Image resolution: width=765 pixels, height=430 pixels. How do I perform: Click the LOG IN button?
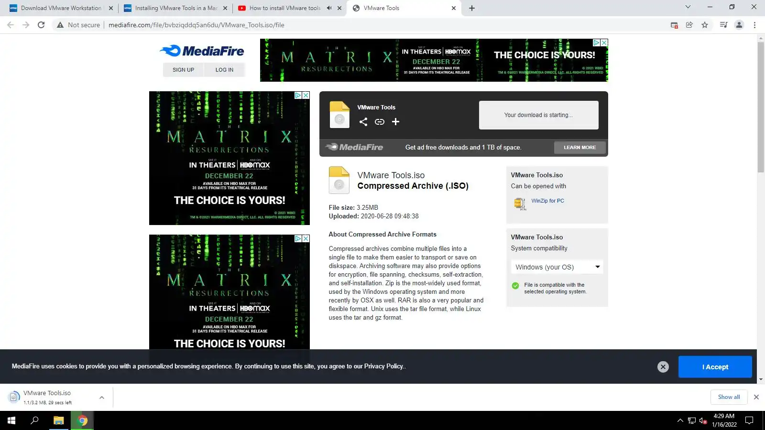224,70
